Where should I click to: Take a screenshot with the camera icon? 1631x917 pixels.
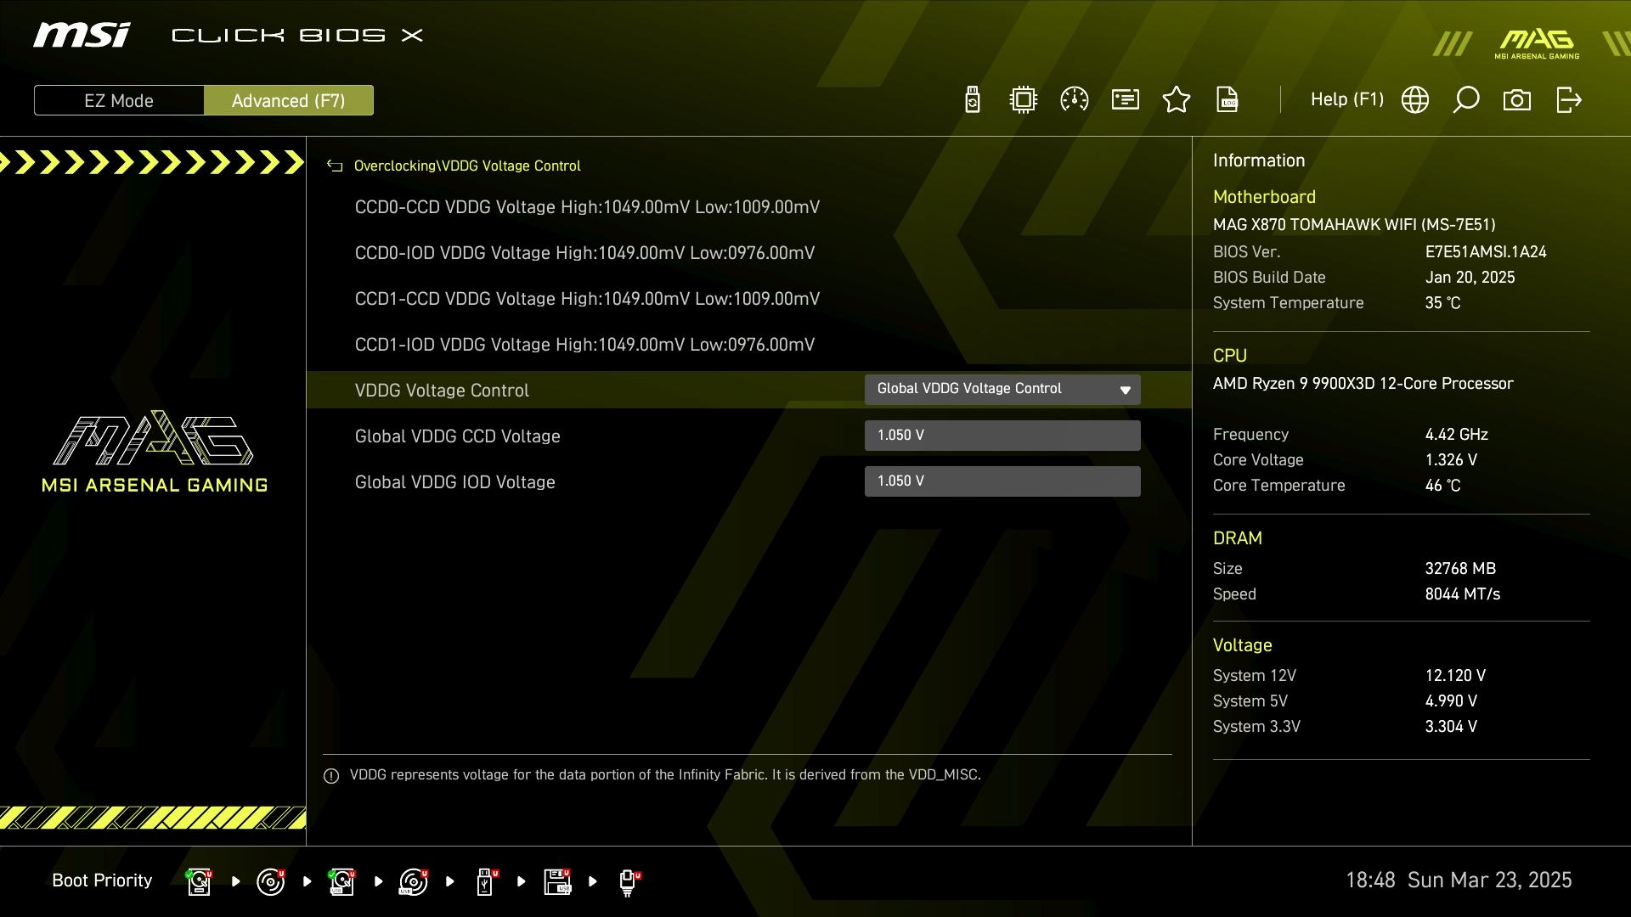click(x=1517, y=100)
